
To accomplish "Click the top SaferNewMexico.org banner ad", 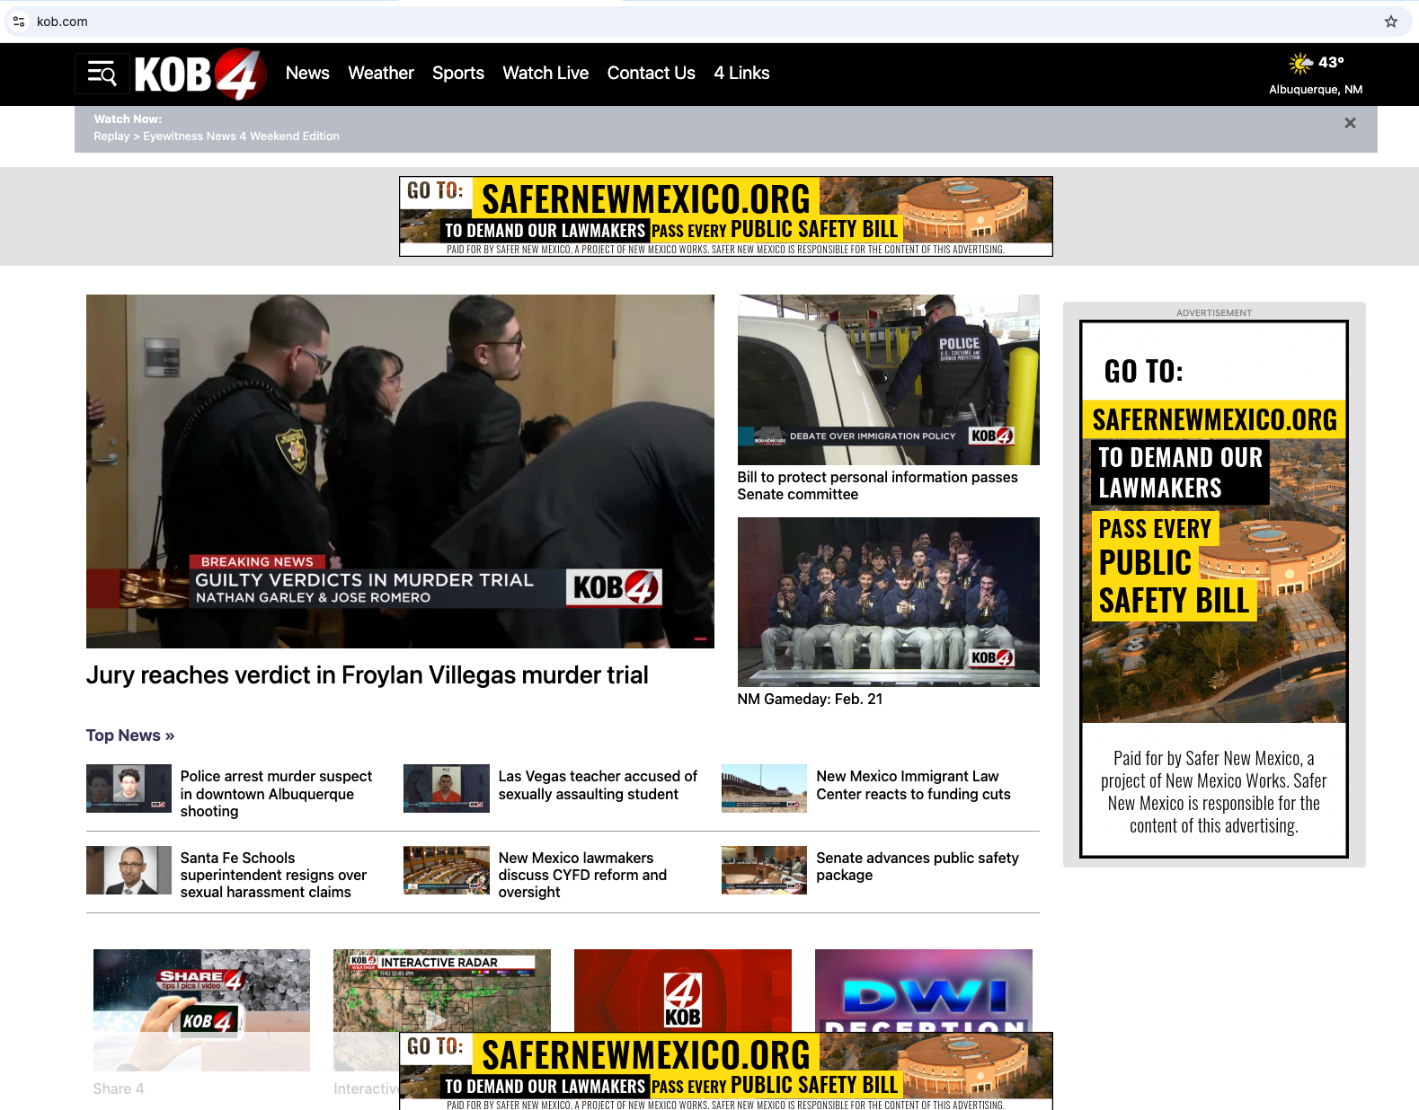I will point(725,216).
